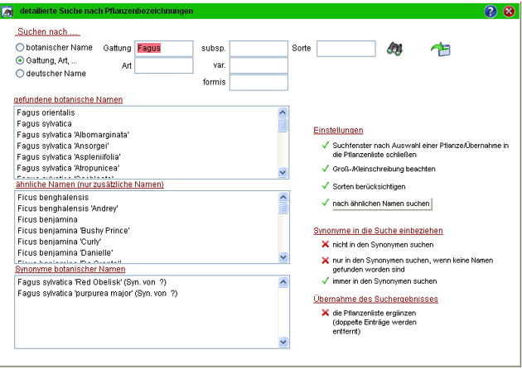Screen dimensions: 522x369
Task: Select synonym Fagus sylvatica 'purpurea major'
Action: tap(98, 293)
